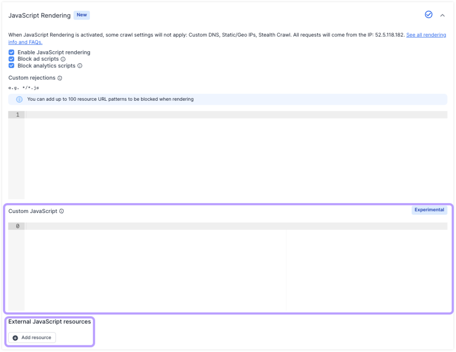Click the info icon beside Block ad scripts
The image size is (456, 352).
click(63, 59)
